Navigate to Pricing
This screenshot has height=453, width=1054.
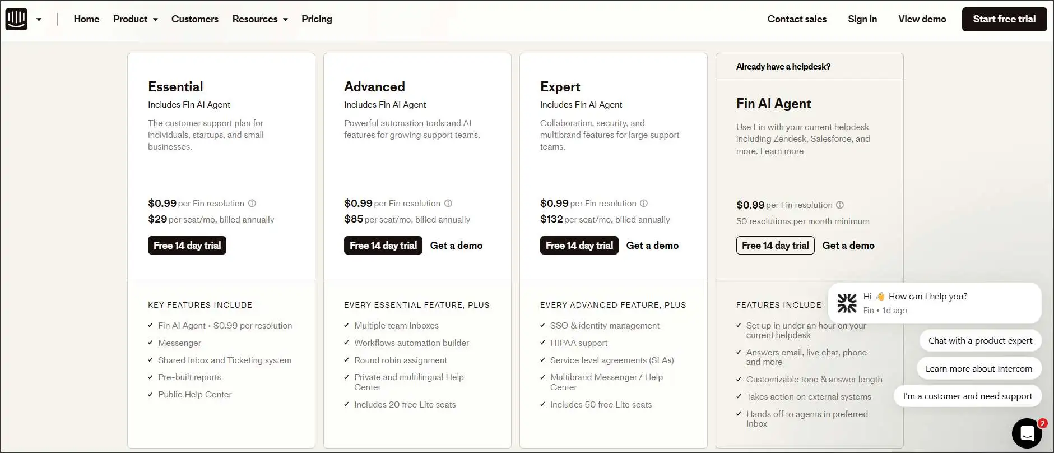click(x=317, y=19)
